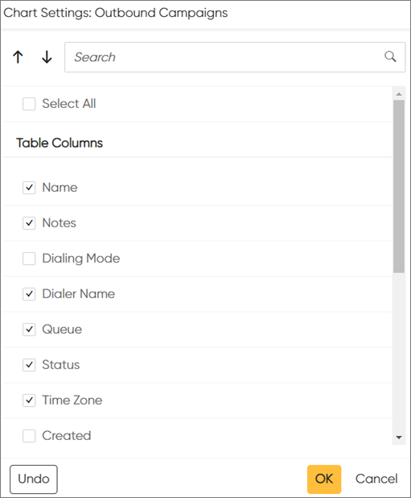
Task: Enable the Dialing Mode column checkbox
Action: tap(29, 259)
